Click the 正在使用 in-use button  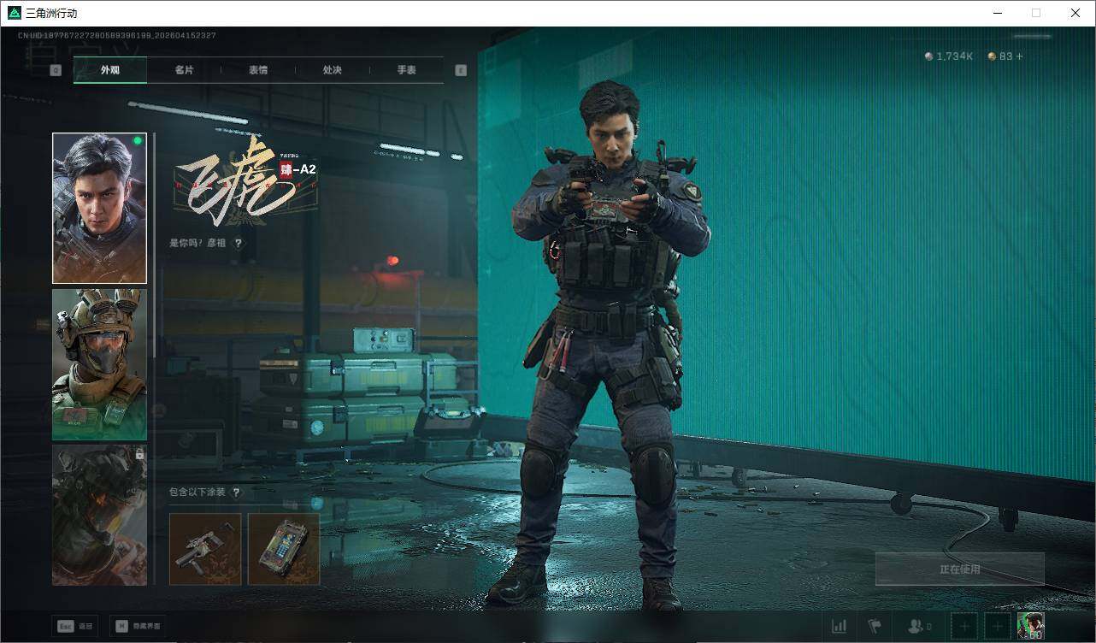[960, 569]
